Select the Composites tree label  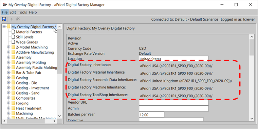click(25, 98)
